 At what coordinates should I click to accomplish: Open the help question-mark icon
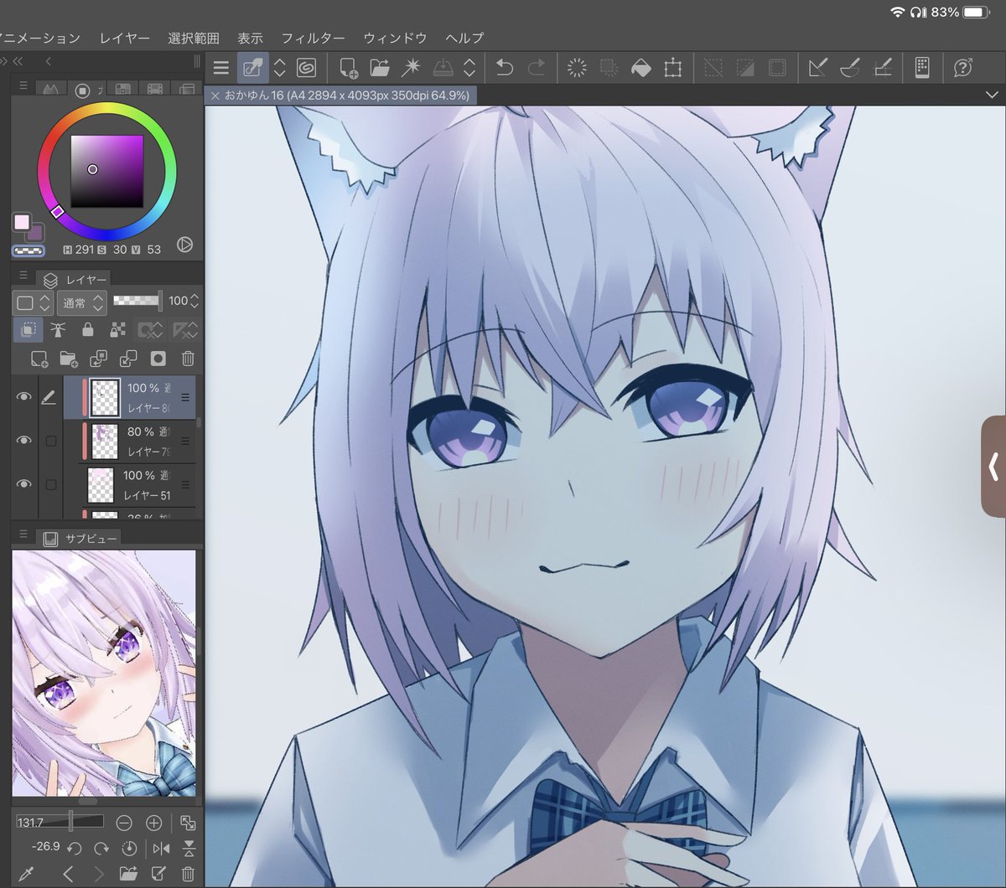[962, 68]
